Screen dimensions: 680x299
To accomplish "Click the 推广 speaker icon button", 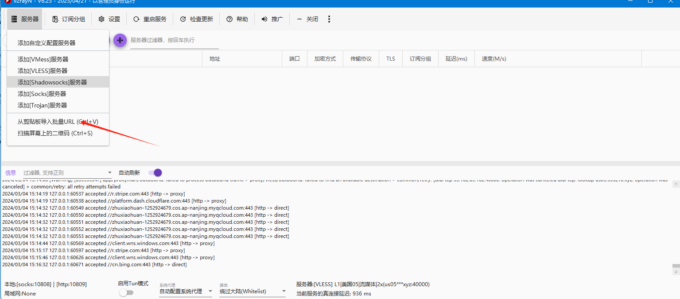I will (x=272, y=19).
